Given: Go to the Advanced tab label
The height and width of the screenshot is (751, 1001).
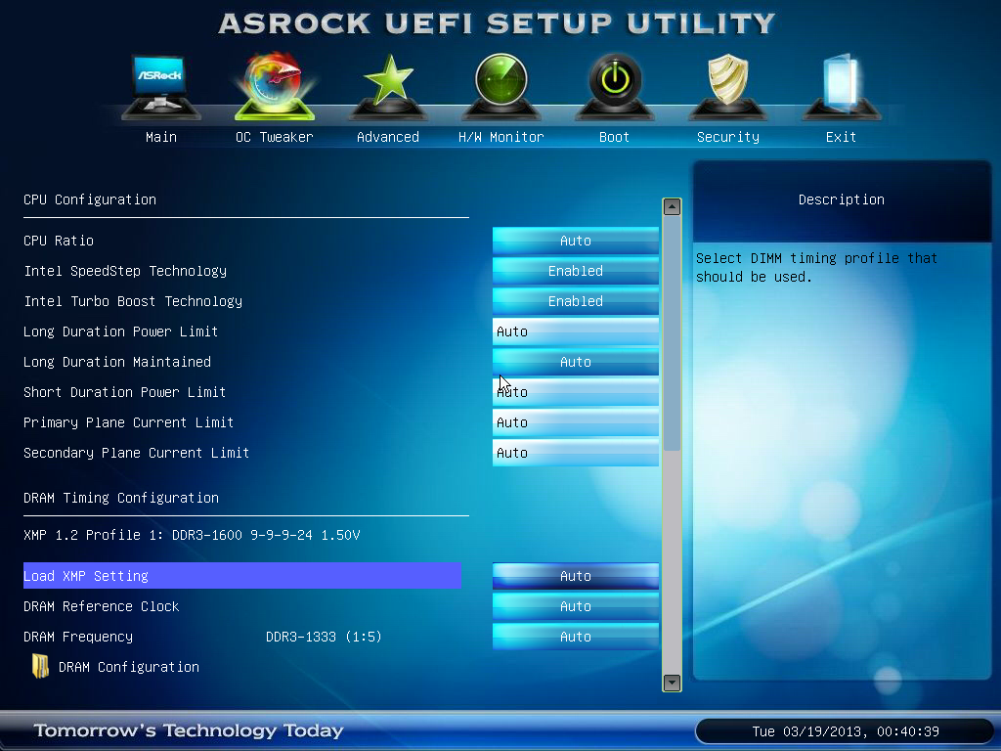Looking at the screenshot, I should (x=388, y=137).
